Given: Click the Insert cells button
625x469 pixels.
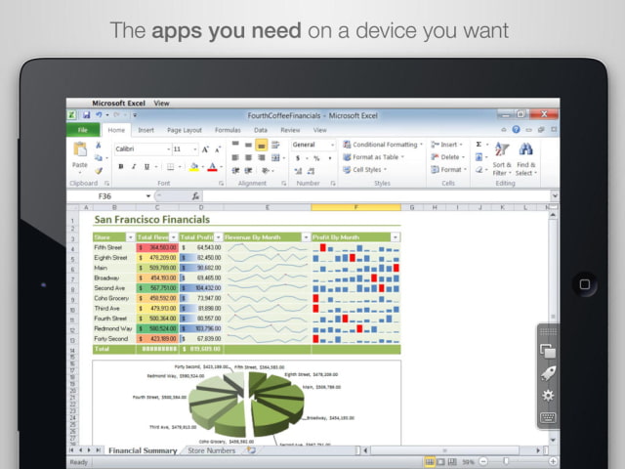Looking at the screenshot, I should pos(446,145).
